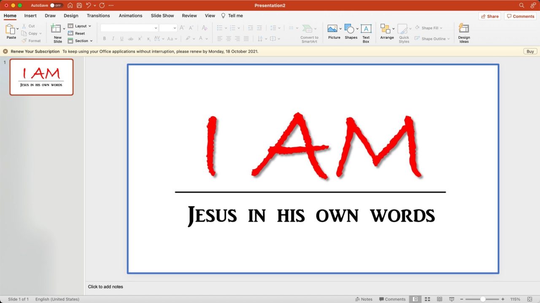Start slide show from status bar
The image size is (540, 303).
tap(451, 299)
